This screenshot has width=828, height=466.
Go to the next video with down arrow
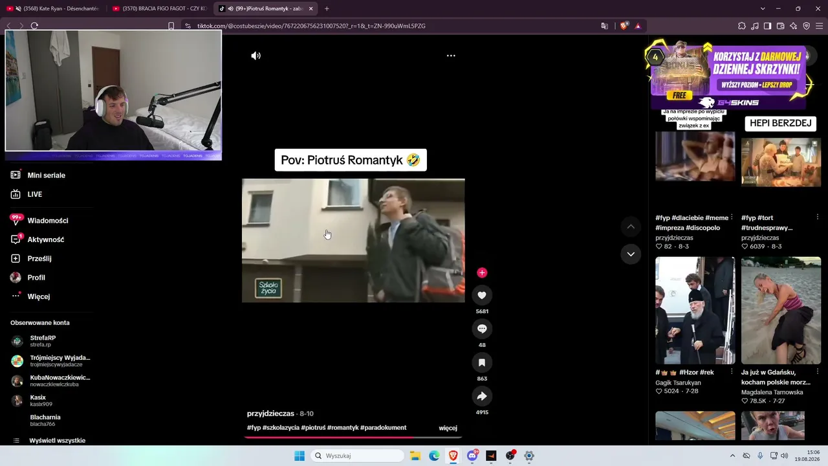631,254
